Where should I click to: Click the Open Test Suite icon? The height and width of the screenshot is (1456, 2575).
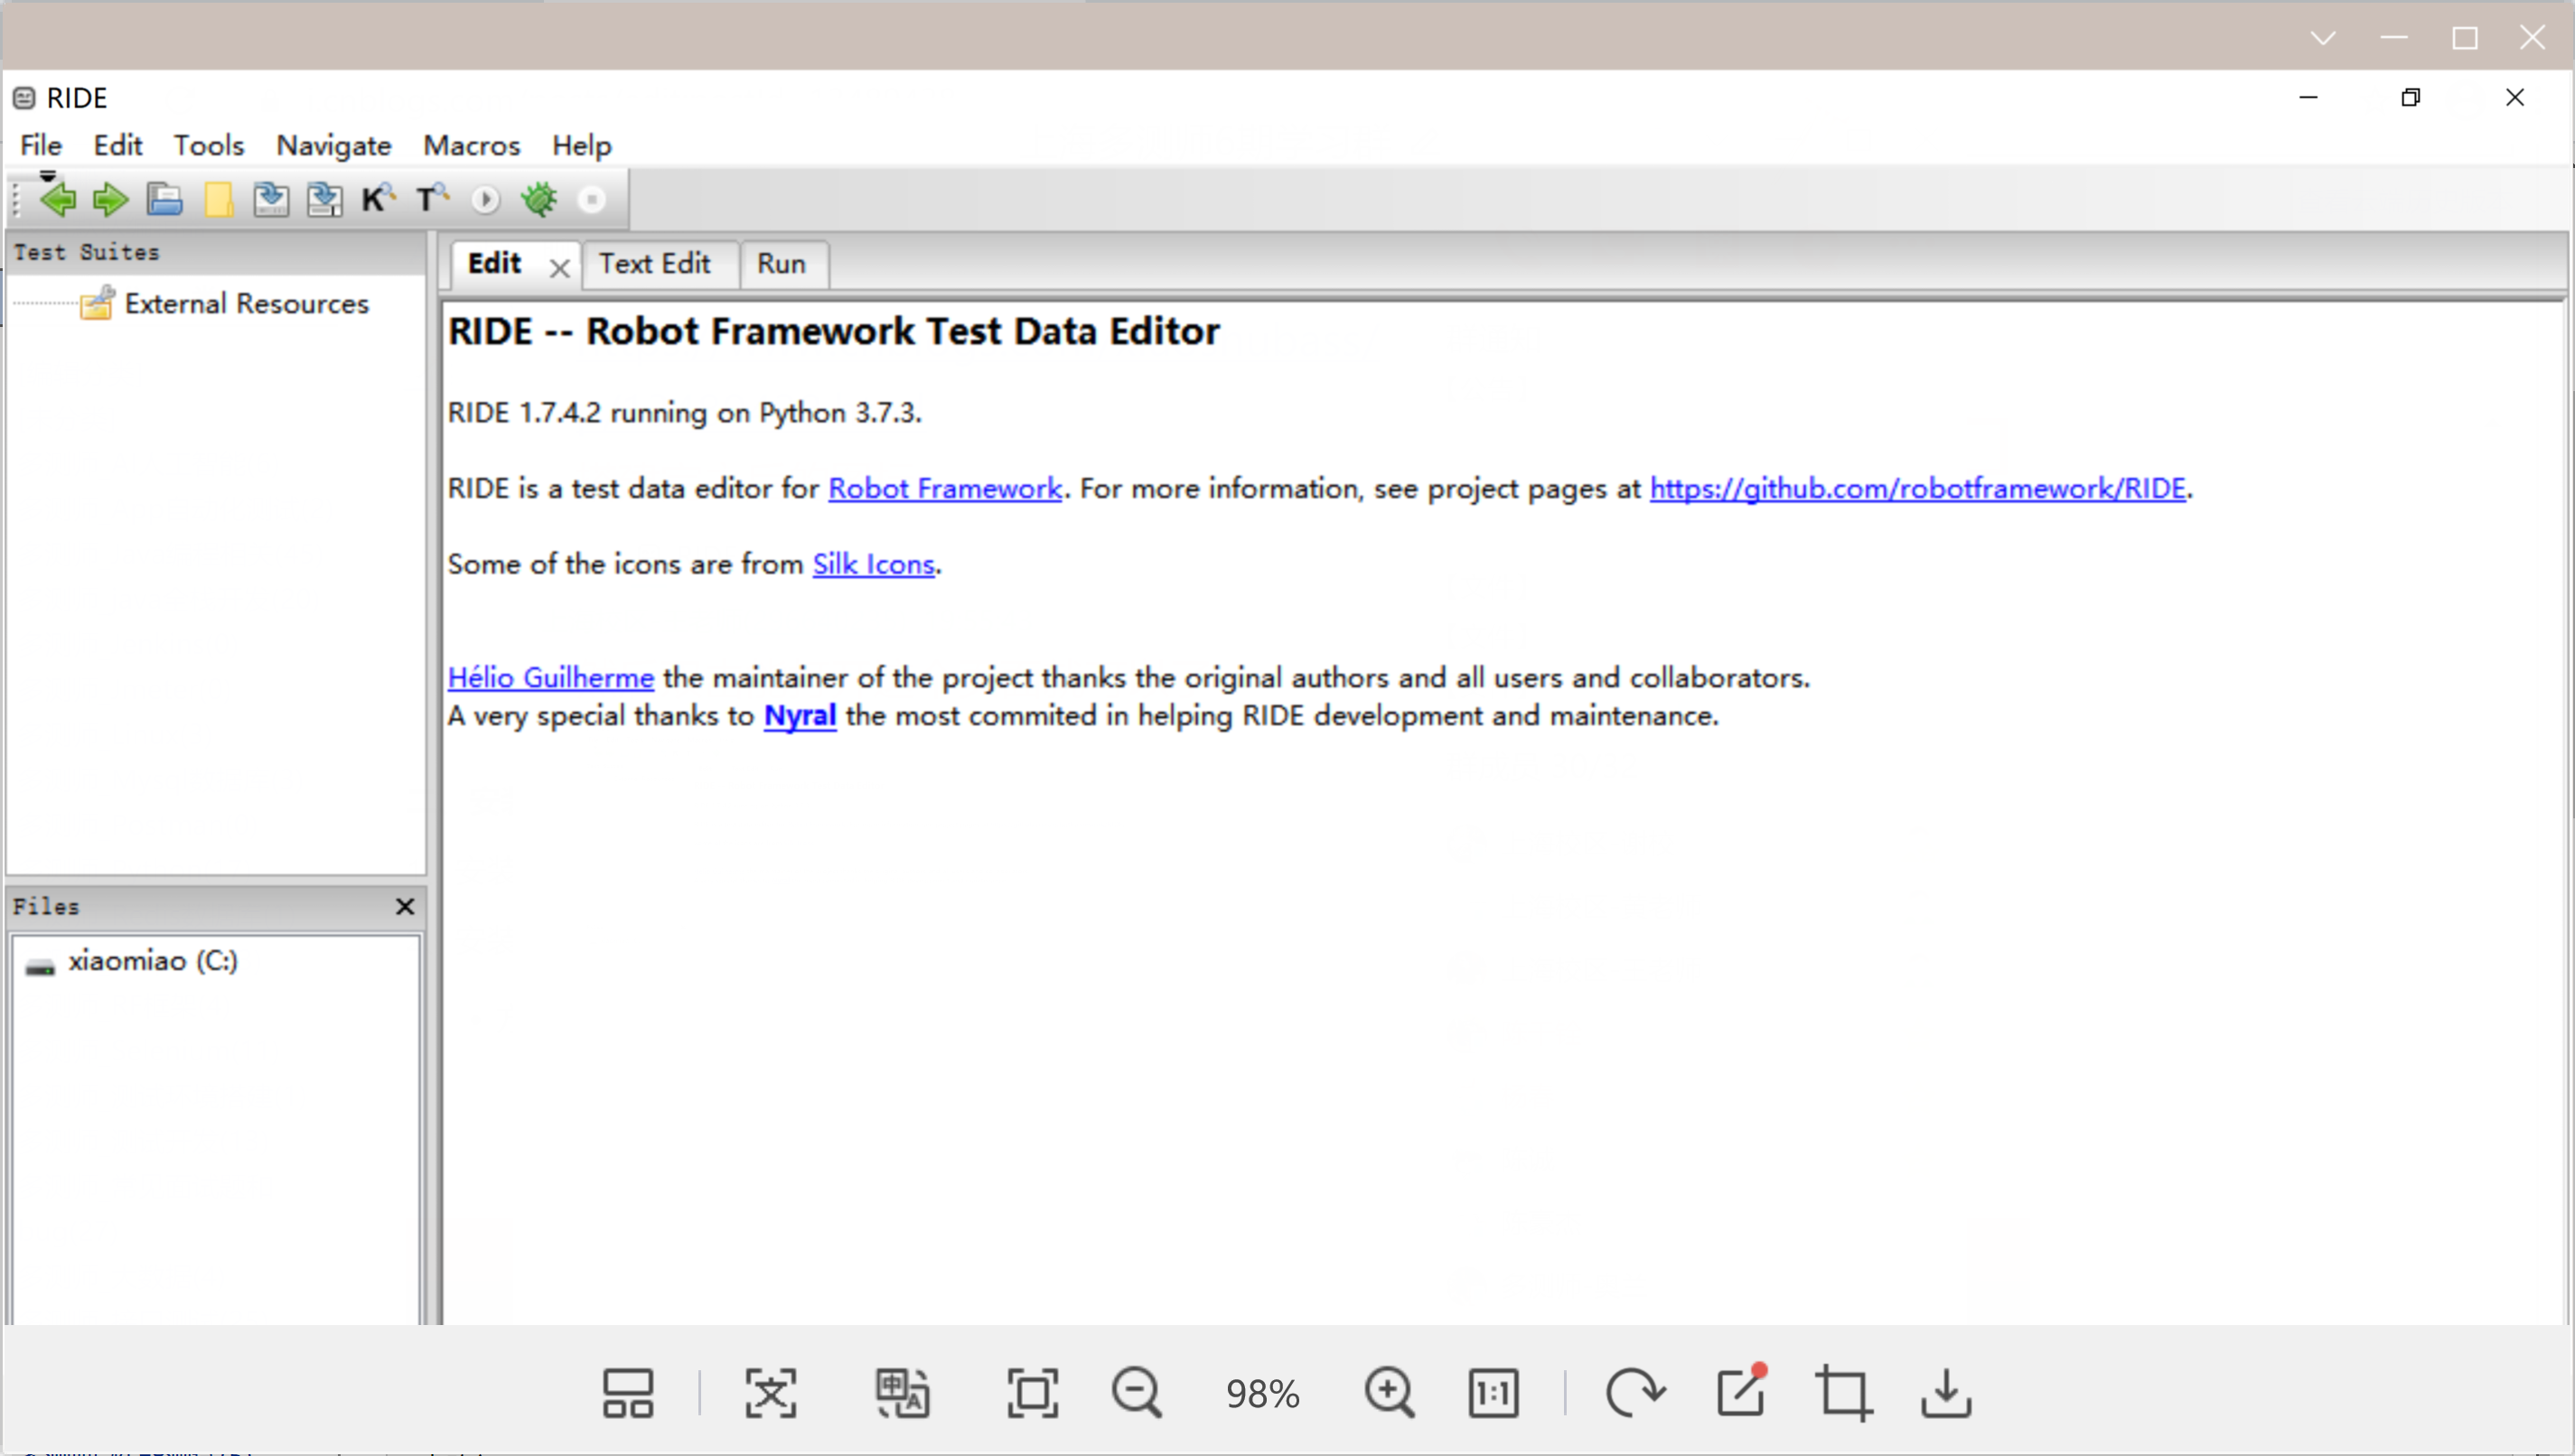[164, 200]
